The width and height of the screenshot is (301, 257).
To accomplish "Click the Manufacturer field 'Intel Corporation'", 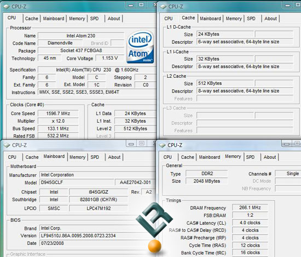I will coord(97,175).
